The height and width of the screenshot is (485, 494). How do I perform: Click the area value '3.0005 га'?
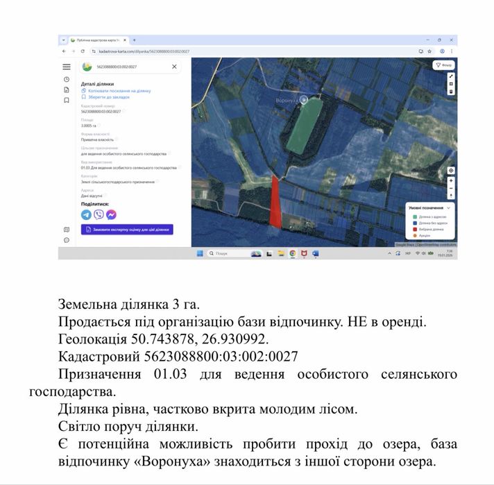pyautogui.click(x=89, y=126)
